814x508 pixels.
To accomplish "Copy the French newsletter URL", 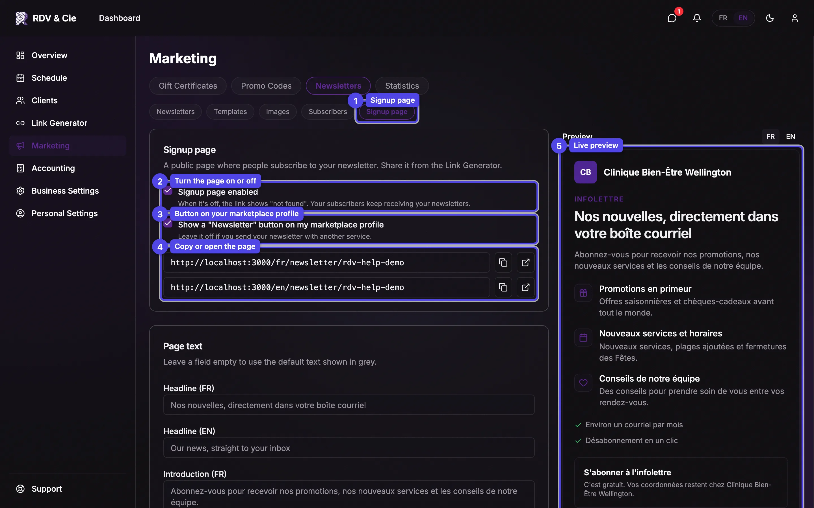I will [503, 262].
